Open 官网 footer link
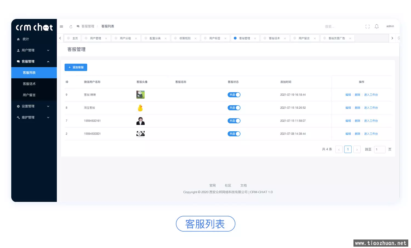This screenshot has height=248, width=411. click(212, 185)
